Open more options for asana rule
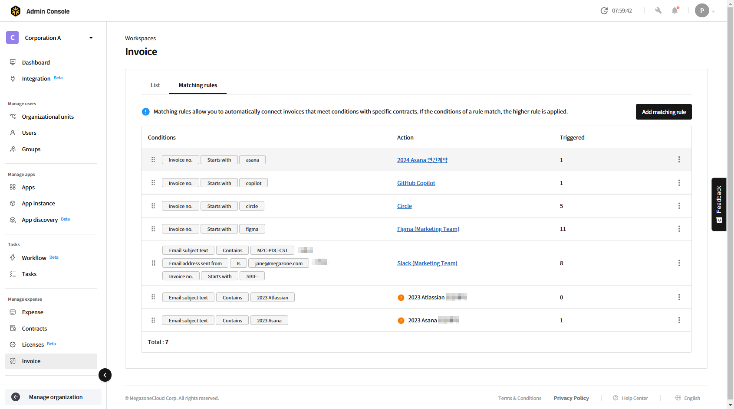The image size is (734, 409). [679, 159]
